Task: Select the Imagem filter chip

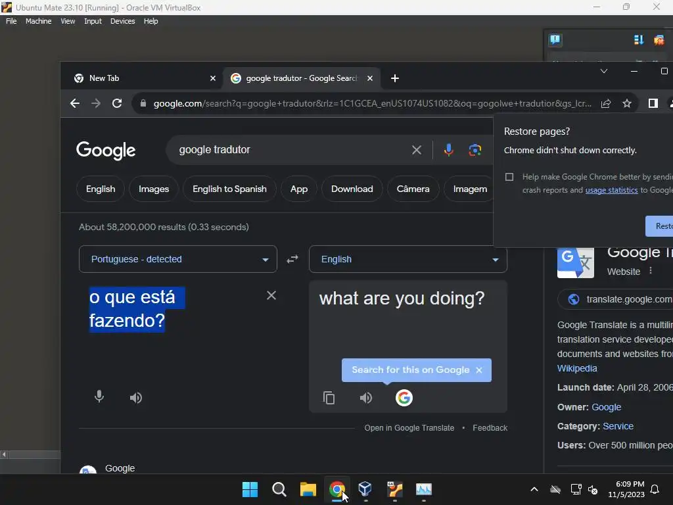Action: click(x=470, y=189)
